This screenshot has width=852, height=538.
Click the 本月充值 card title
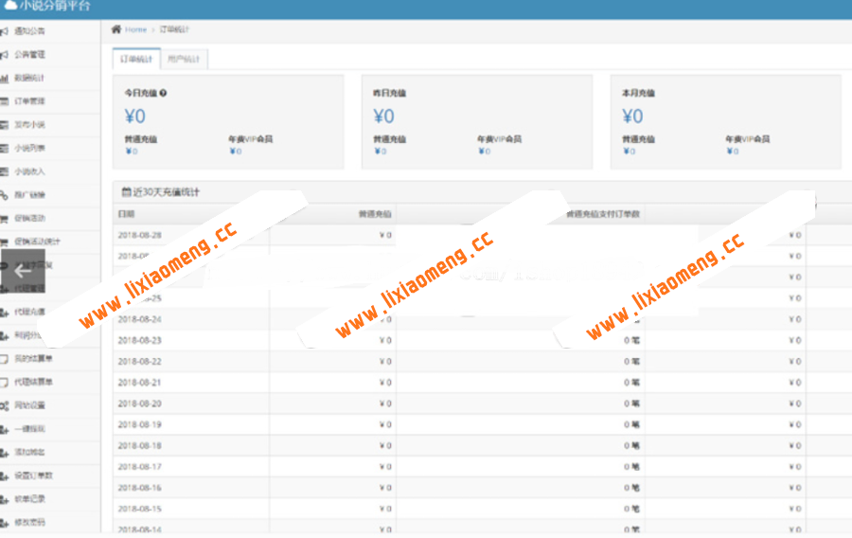[638, 93]
